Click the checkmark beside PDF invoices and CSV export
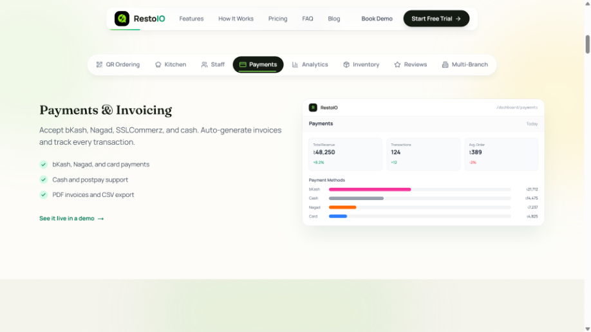591x332 pixels. [x=43, y=195]
